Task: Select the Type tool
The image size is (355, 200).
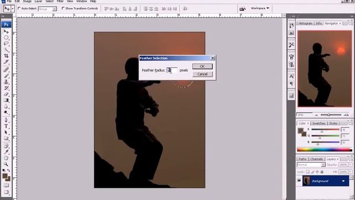Action: pyautogui.click(x=6, y=126)
